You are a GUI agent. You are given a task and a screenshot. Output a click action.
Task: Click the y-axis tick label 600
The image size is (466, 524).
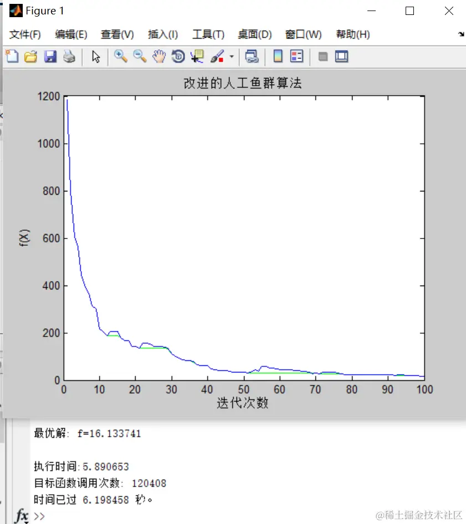(51, 238)
